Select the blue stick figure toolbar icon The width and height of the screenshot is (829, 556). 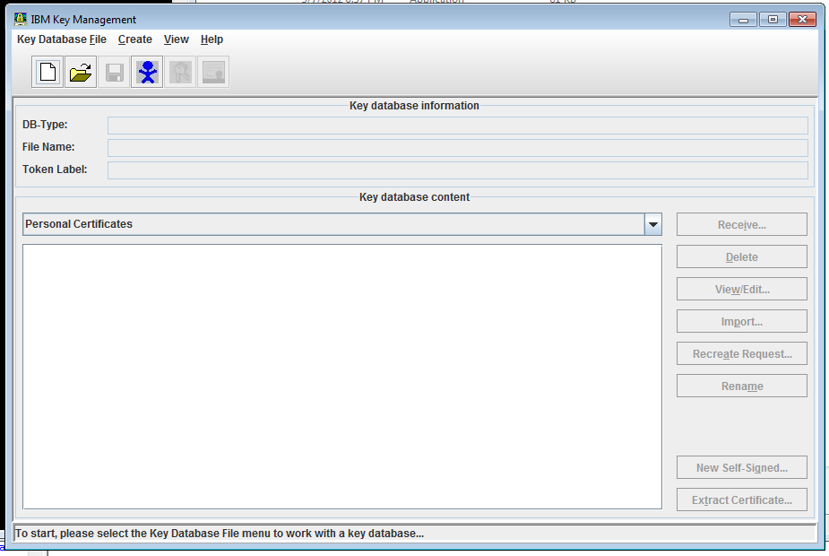coord(146,72)
